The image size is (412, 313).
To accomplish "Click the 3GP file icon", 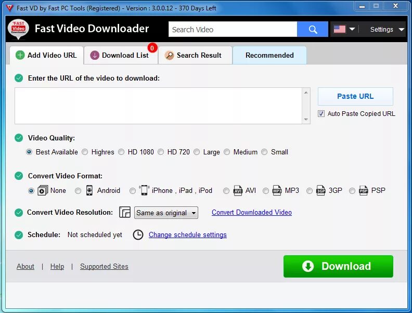I will point(320,190).
